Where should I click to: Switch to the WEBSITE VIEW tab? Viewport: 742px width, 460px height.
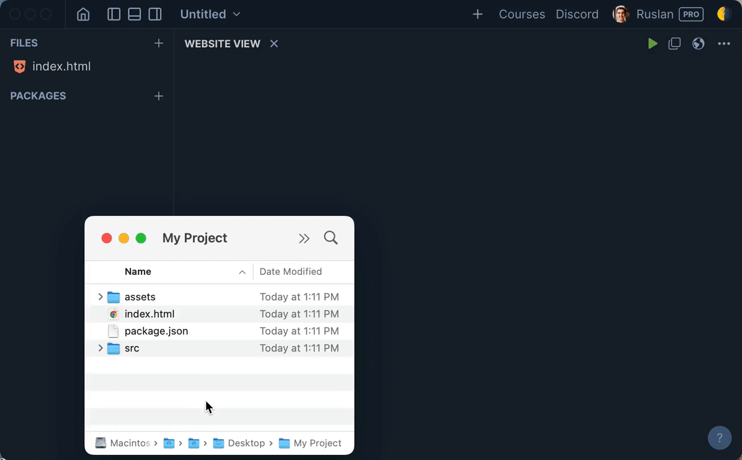pyautogui.click(x=222, y=43)
